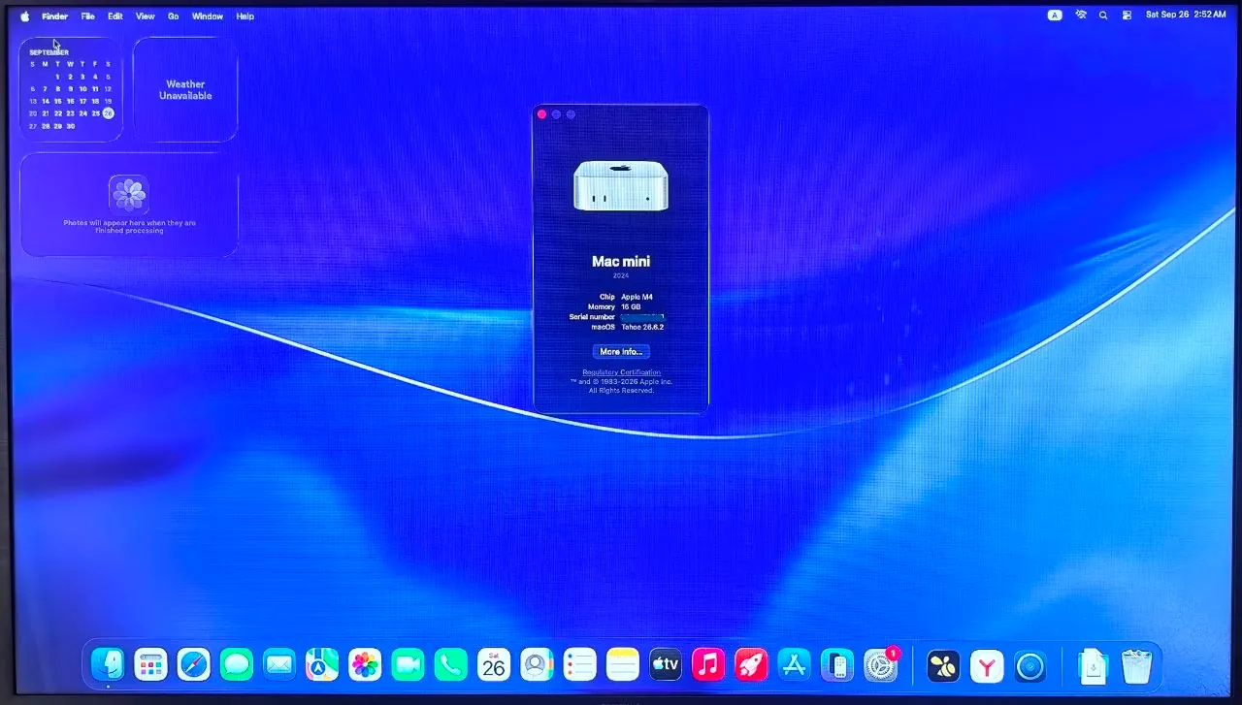This screenshot has height=705, width=1242.
Task: Click the highlighted 26 in calendar widget
Action: 108,112
